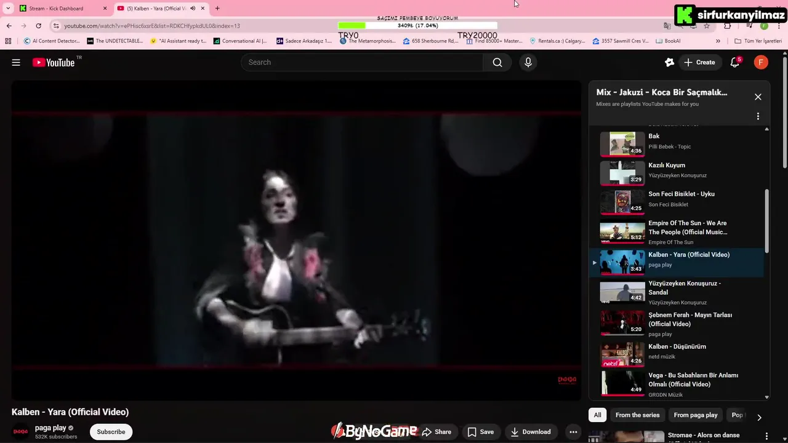View site information icon in address bar
This screenshot has width=788, height=443.
pyautogui.click(x=56, y=26)
